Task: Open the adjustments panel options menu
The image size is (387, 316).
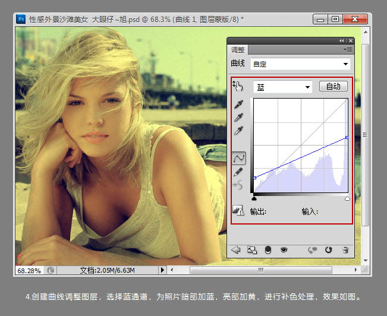Action: [348, 49]
